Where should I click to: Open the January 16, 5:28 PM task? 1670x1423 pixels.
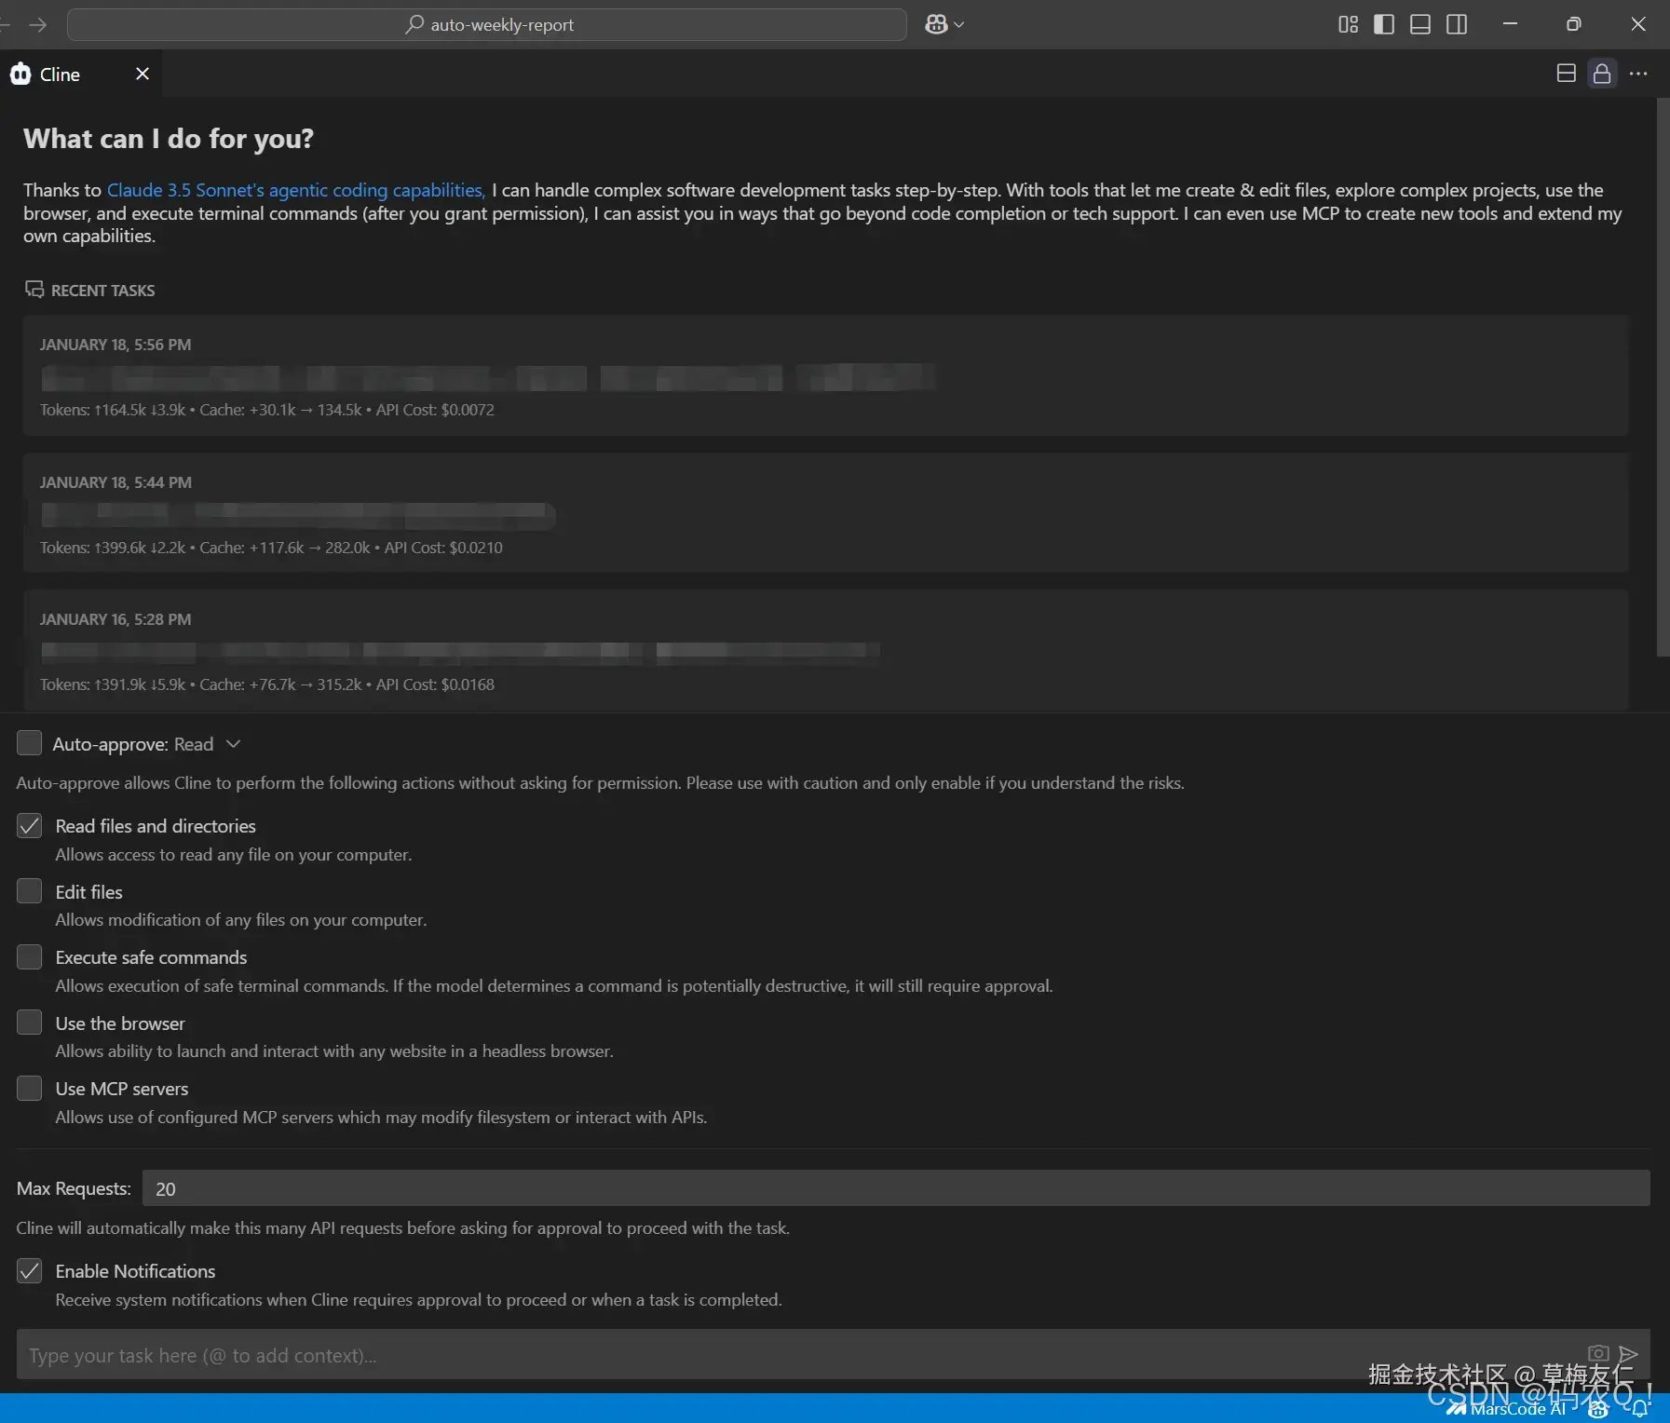(x=825, y=650)
